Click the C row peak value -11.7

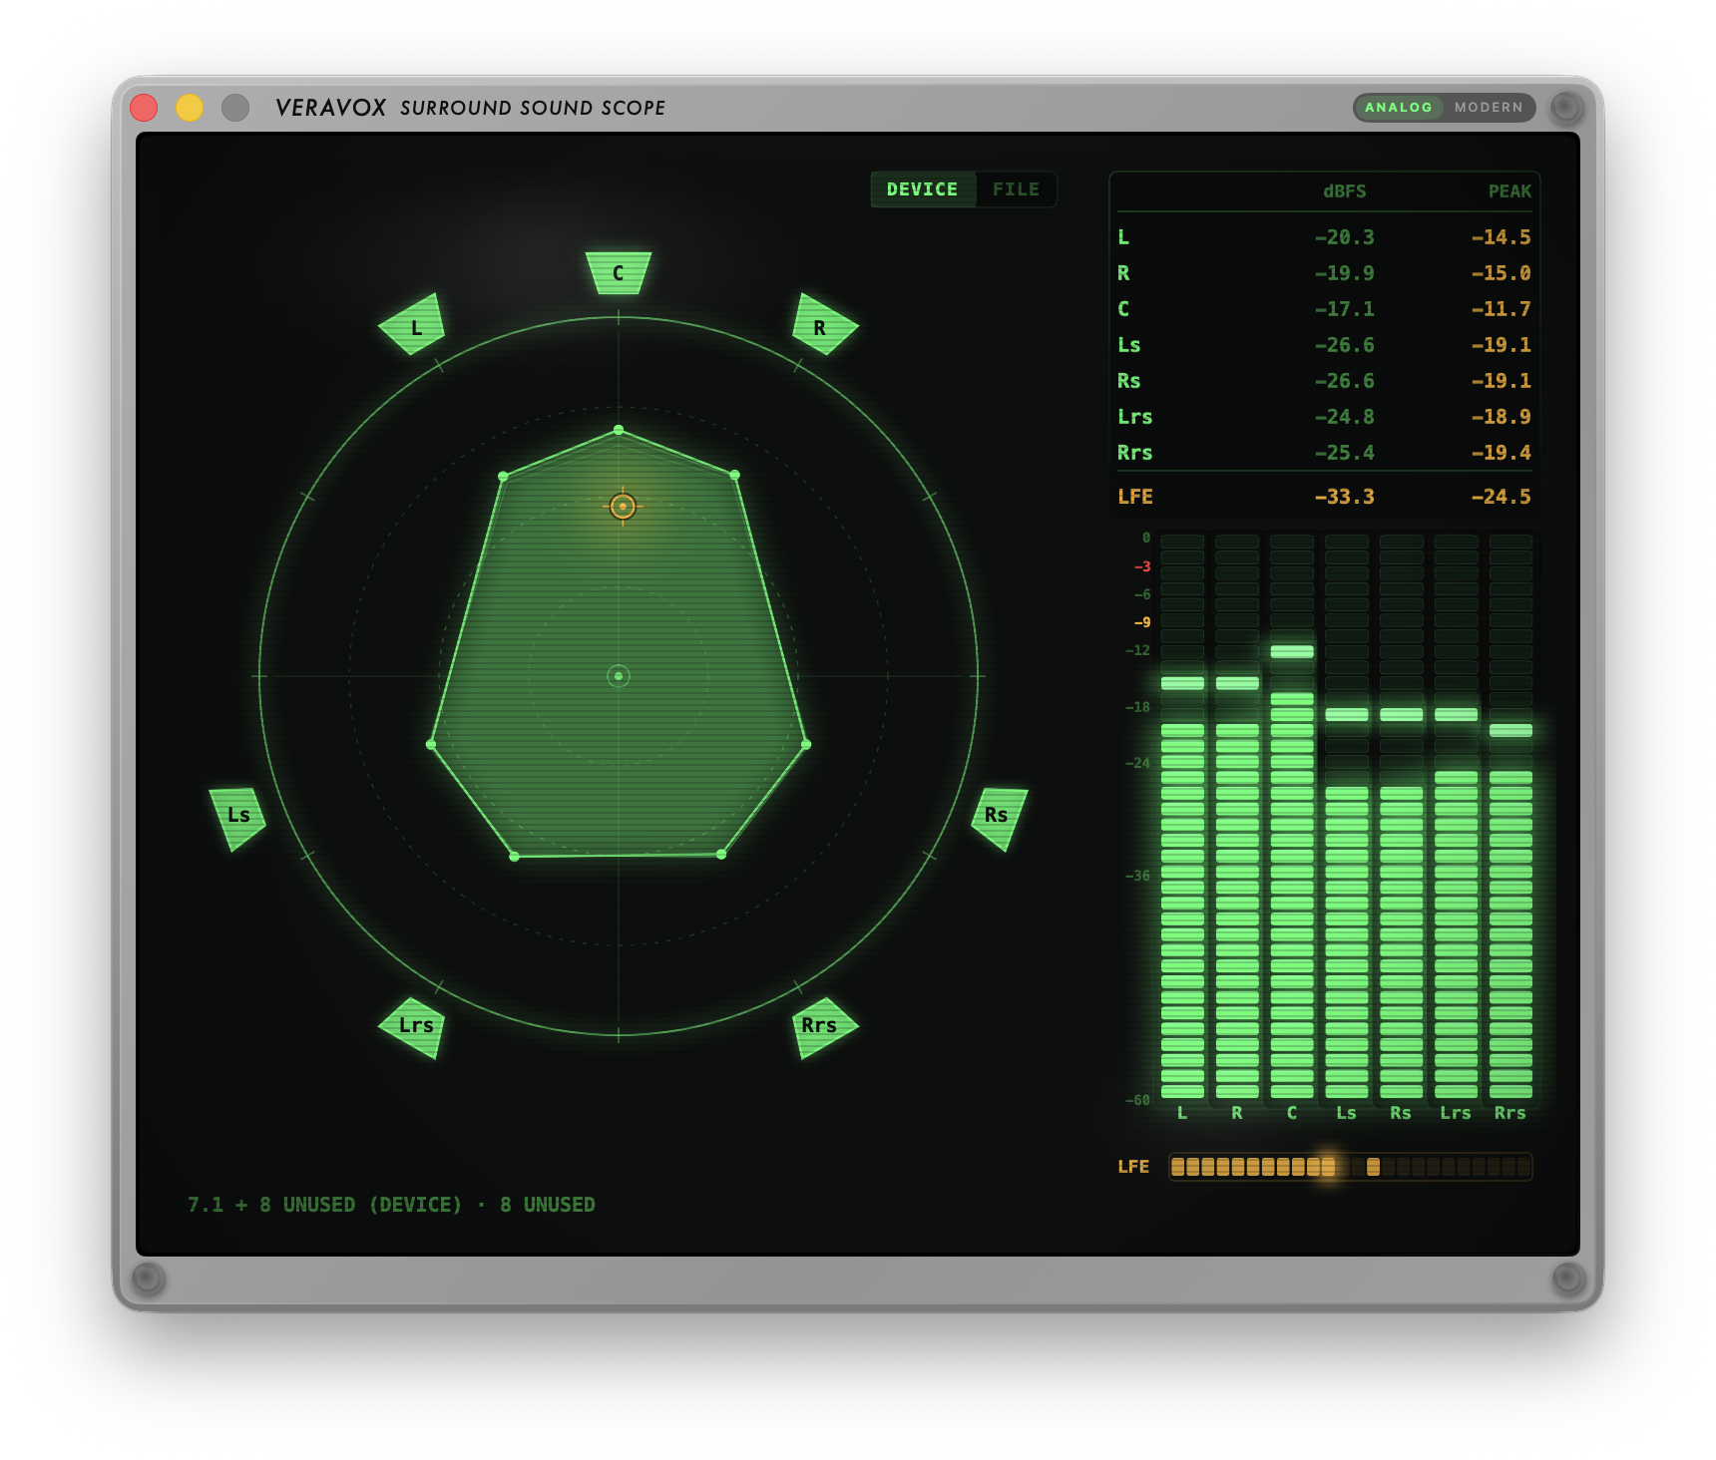[x=1501, y=309]
